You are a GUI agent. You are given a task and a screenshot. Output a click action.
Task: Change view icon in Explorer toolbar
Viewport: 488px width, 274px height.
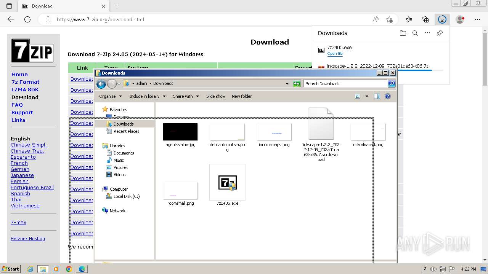pos(358,96)
